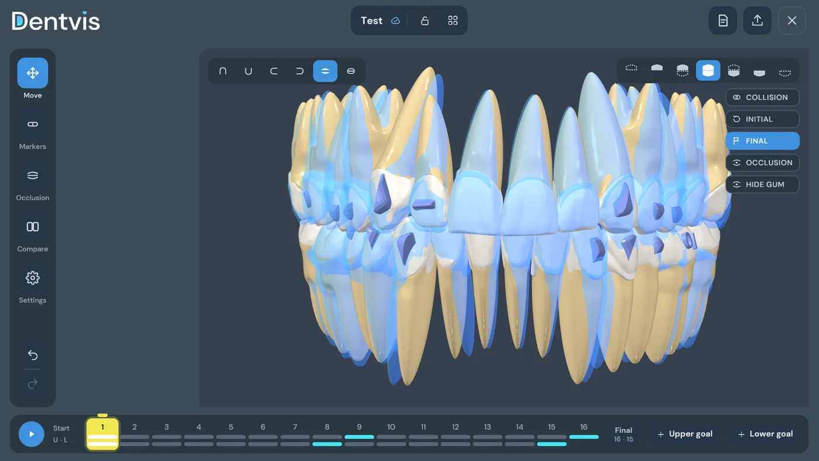Switch to upper arch (∩) view
Image resolution: width=819 pixels, height=461 pixels.
223,71
